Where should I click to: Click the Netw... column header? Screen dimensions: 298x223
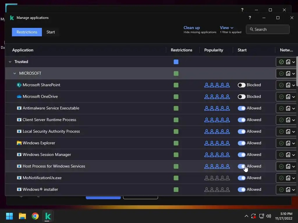pos(286,50)
